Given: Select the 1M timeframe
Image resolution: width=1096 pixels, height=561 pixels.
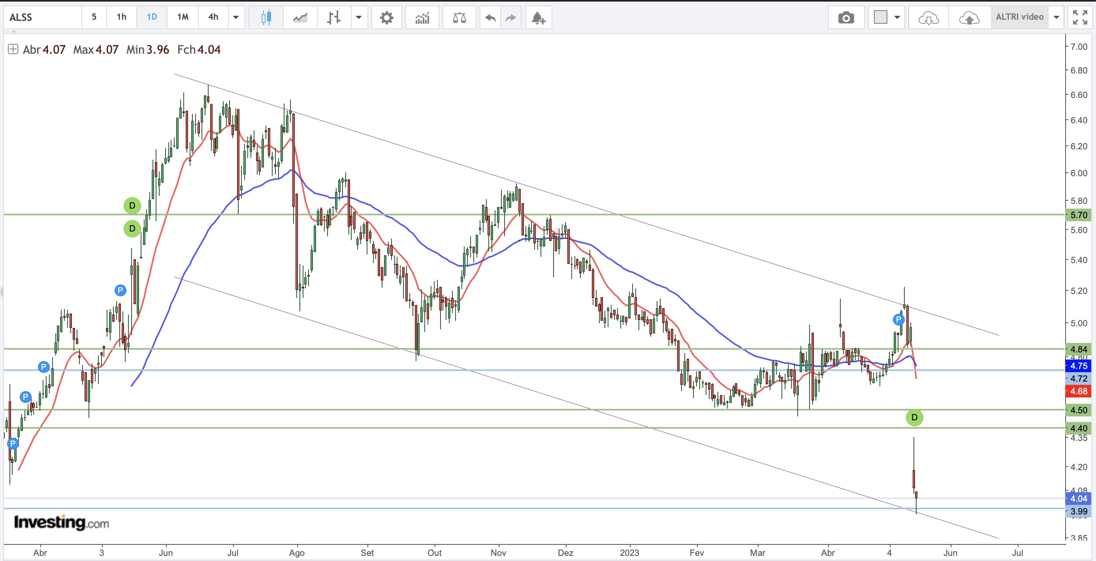Looking at the screenshot, I should point(183,17).
